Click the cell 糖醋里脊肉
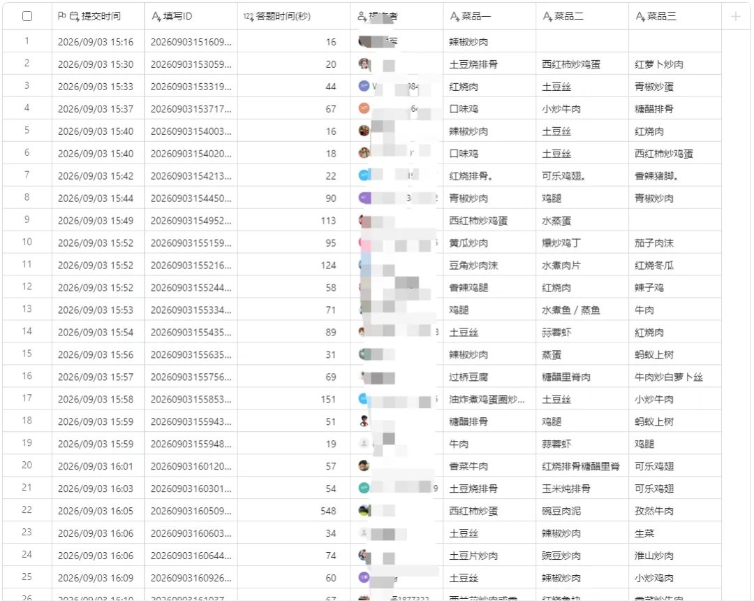This screenshot has height=601, width=754. pyautogui.click(x=582, y=377)
